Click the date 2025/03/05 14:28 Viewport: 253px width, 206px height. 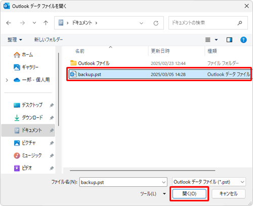pyautogui.click(x=168, y=75)
